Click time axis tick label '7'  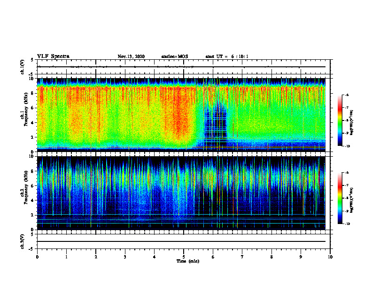coord(242,257)
